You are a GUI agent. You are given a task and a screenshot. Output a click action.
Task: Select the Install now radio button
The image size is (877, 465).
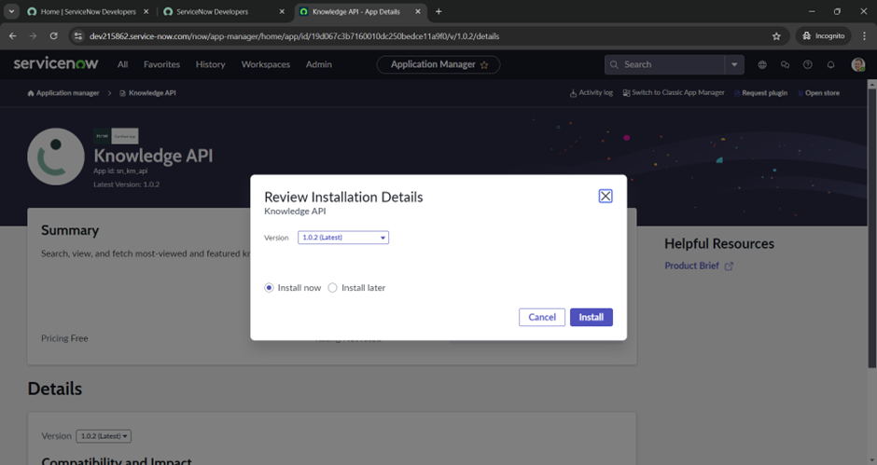pos(270,288)
